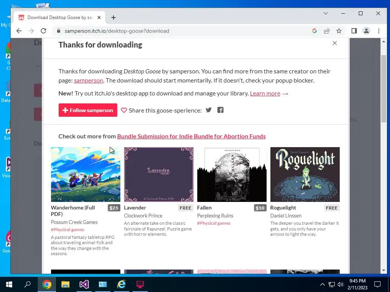Screen dimensions: 390x292
Task: Bookmark this page with the star icon
Action: click(339, 31)
